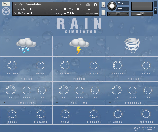Screen dimensions: 158x132
Task: Click the rain section HP filter knob
Action: [42, 90]
